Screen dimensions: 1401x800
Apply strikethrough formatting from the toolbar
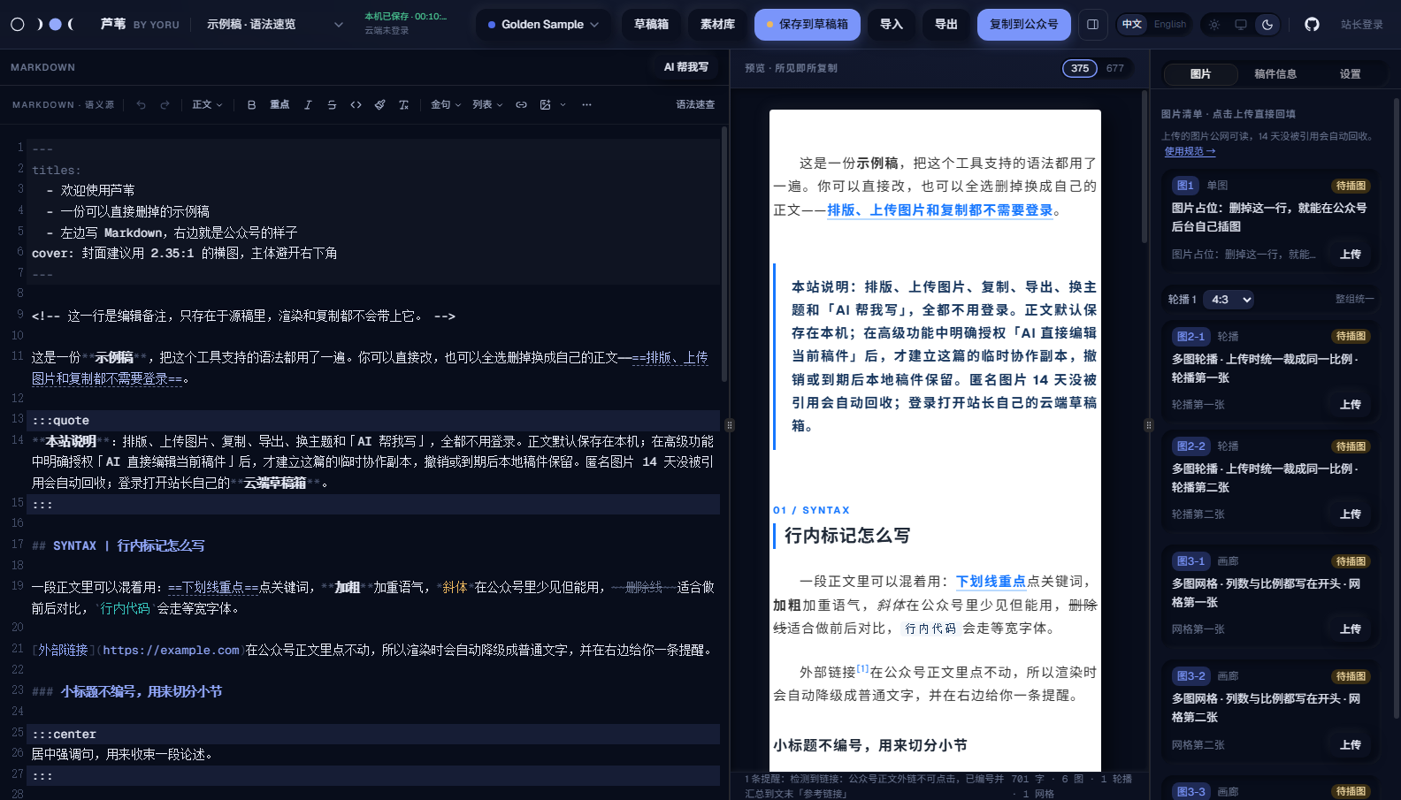pyautogui.click(x=332, y=104)
